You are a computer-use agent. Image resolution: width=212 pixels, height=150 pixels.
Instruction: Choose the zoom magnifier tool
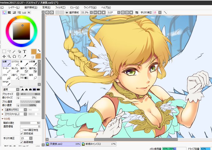click(9, 56)
